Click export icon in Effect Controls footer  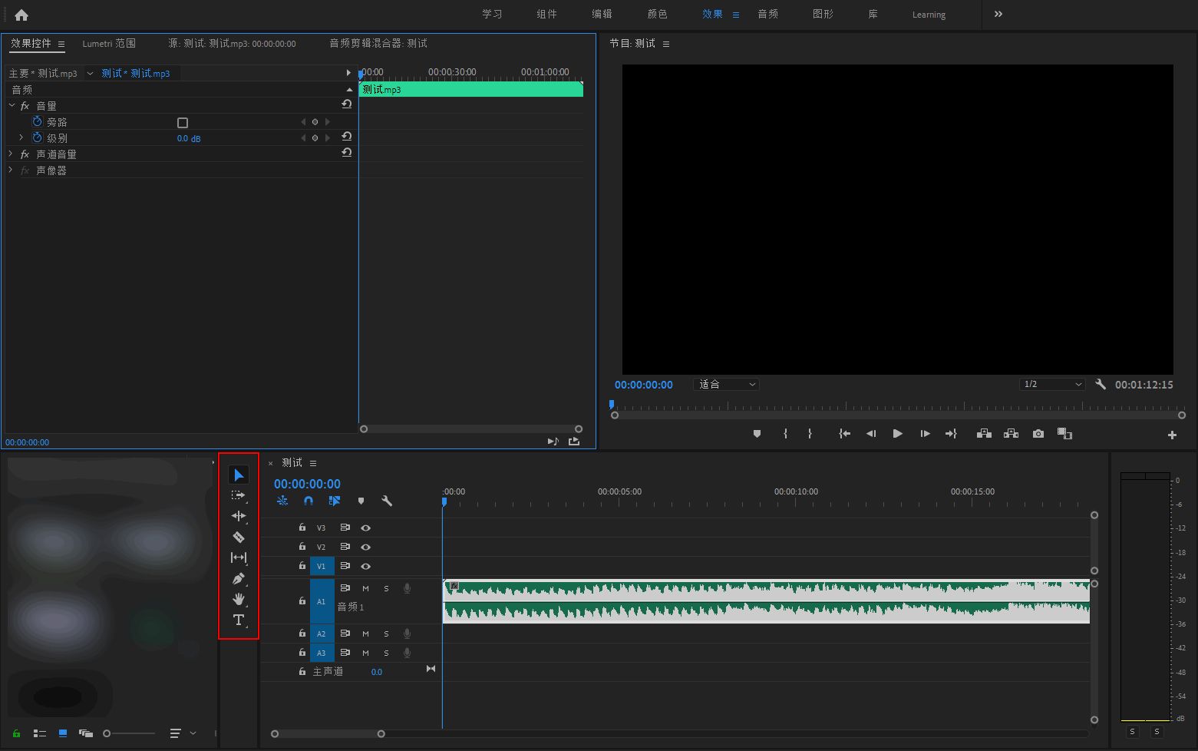coord(574,442)
